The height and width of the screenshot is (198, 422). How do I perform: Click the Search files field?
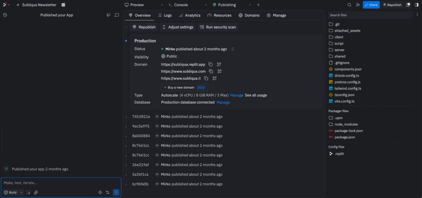(x=370, y=15)
